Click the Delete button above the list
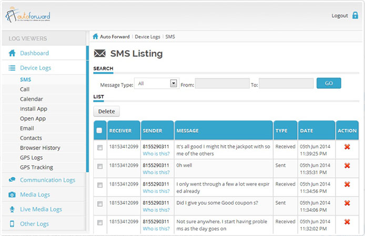This screenshot has height=236, width=365. [106, 111]
